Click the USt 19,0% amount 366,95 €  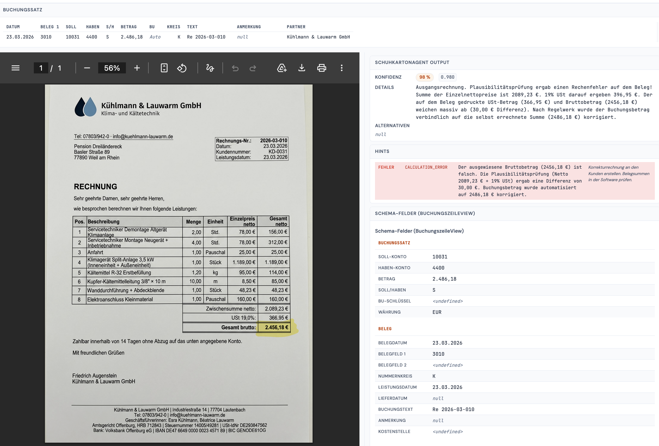point(278,318)
